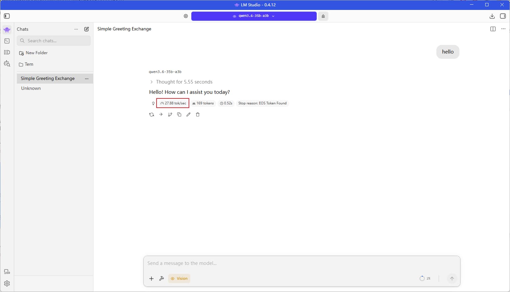Toggle the right side panel
The height and width of the screenshot is (292, 510).
pyautogui.click(x=503, y=16)
